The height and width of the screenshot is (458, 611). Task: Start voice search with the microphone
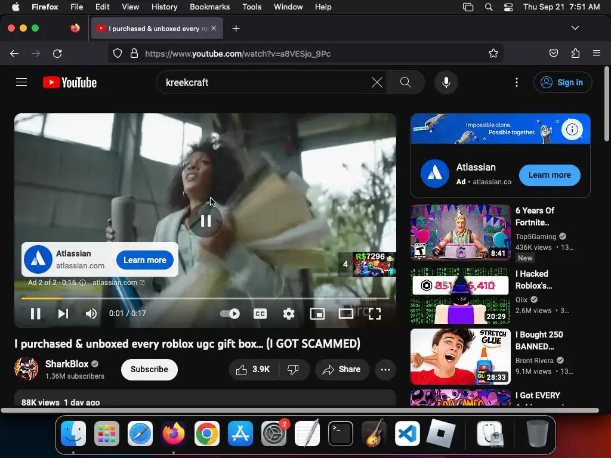(x=446, y=82)
